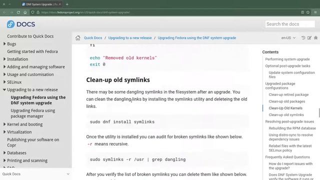Switch to DNF System Upgrade tab
Screen dimensions: 320x180
41,4
